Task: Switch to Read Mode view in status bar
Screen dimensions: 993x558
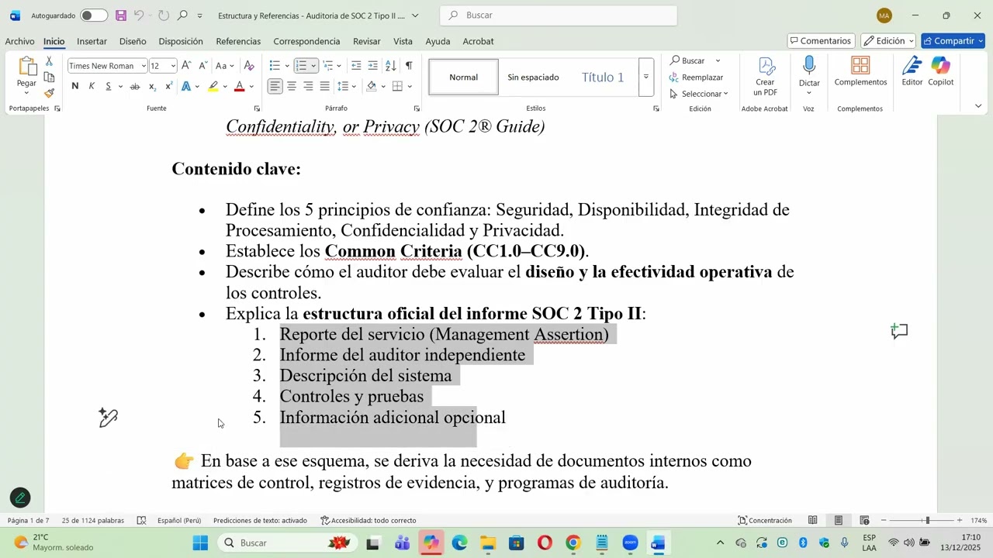Action: click(812, 521)
